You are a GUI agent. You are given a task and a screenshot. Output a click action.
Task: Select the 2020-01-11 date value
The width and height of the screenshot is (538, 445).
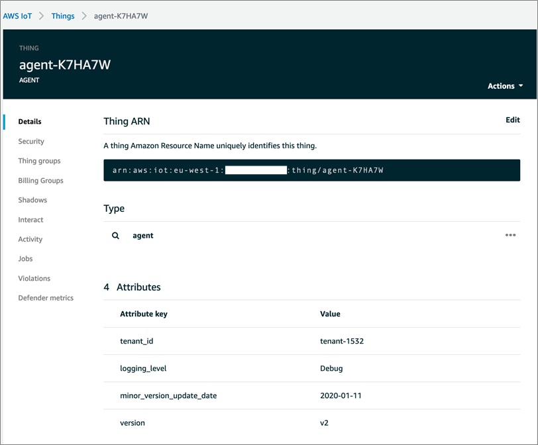[x=341, y=395]
